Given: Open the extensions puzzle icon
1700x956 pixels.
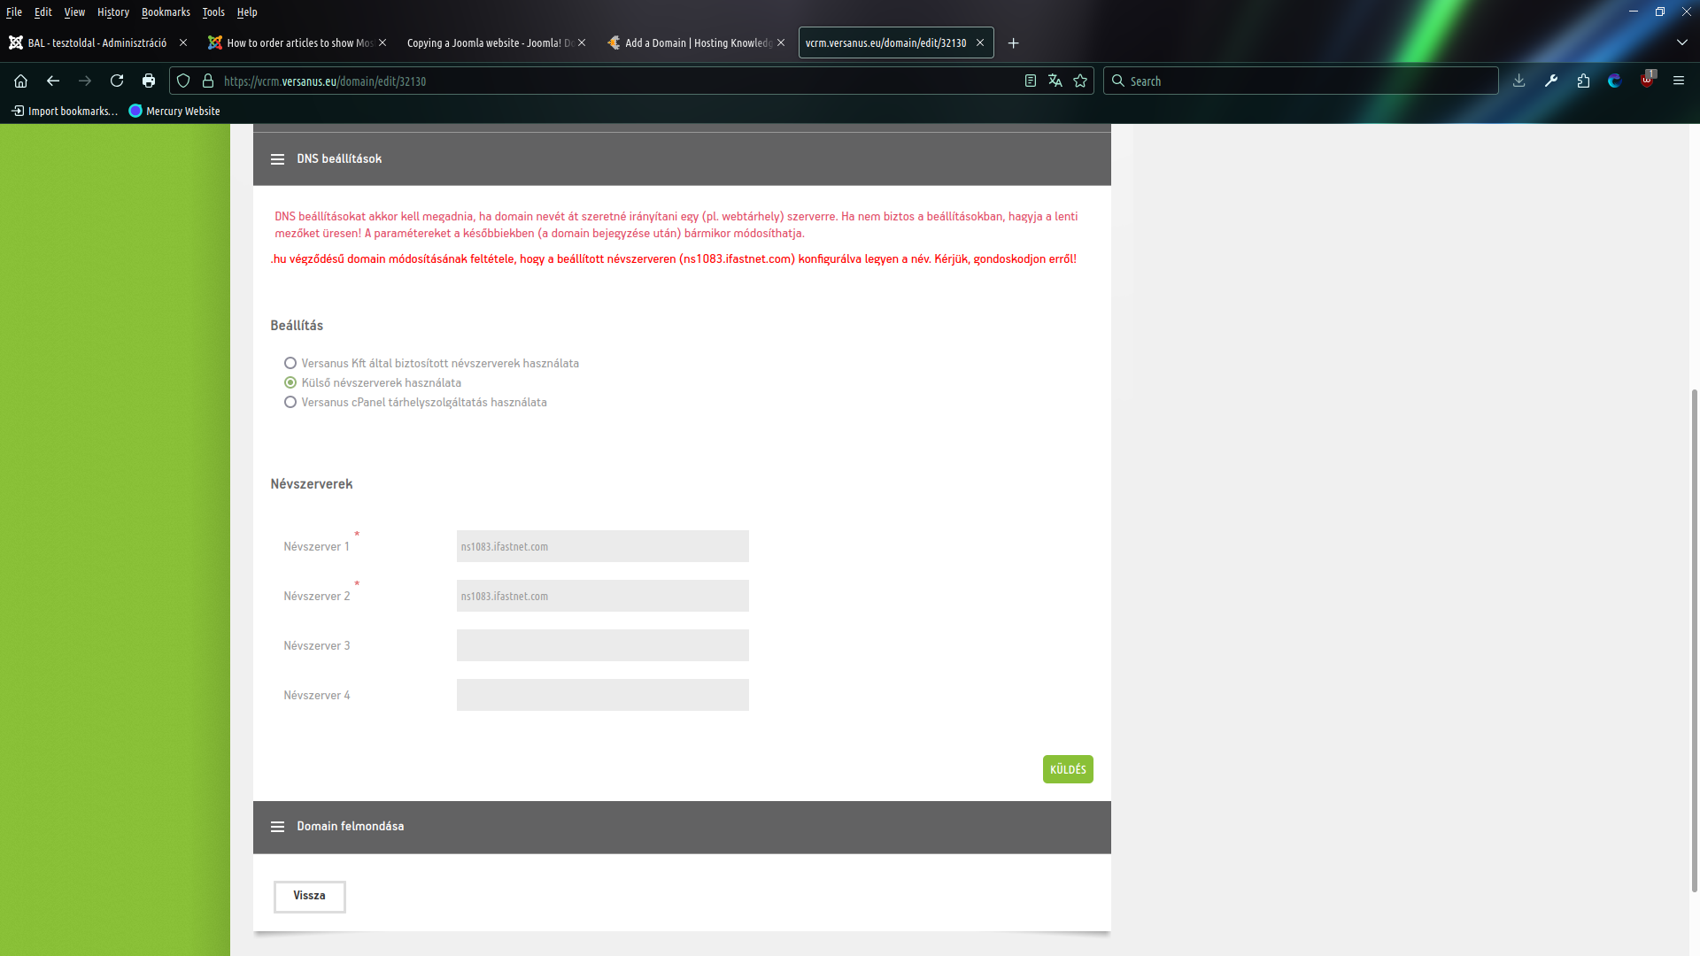Looking at the screenshot, I should click(1583, 81).
